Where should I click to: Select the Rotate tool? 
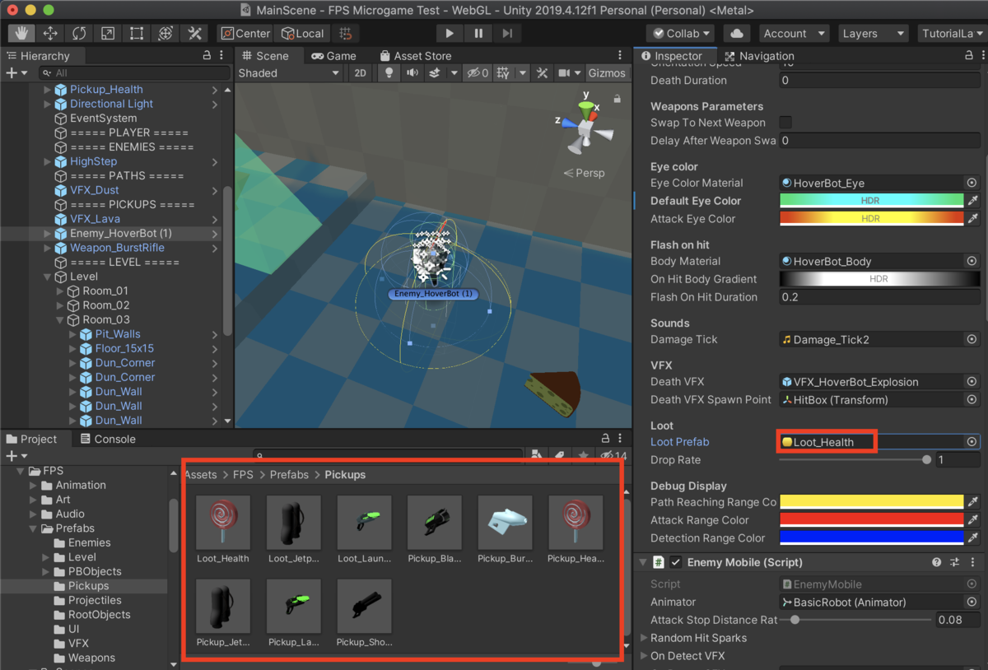tap(79, 34)
